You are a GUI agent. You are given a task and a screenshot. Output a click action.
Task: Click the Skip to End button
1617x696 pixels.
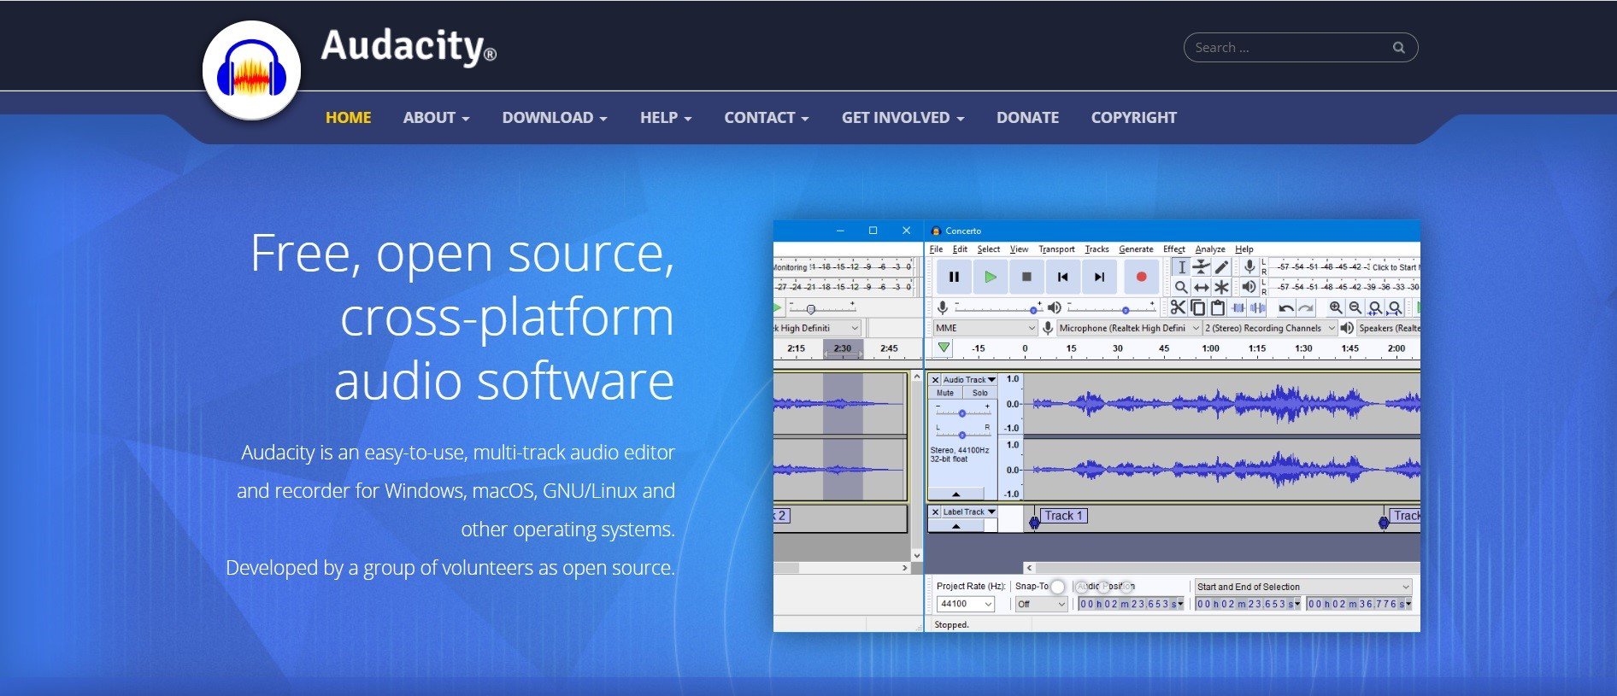click(1099, 277)
